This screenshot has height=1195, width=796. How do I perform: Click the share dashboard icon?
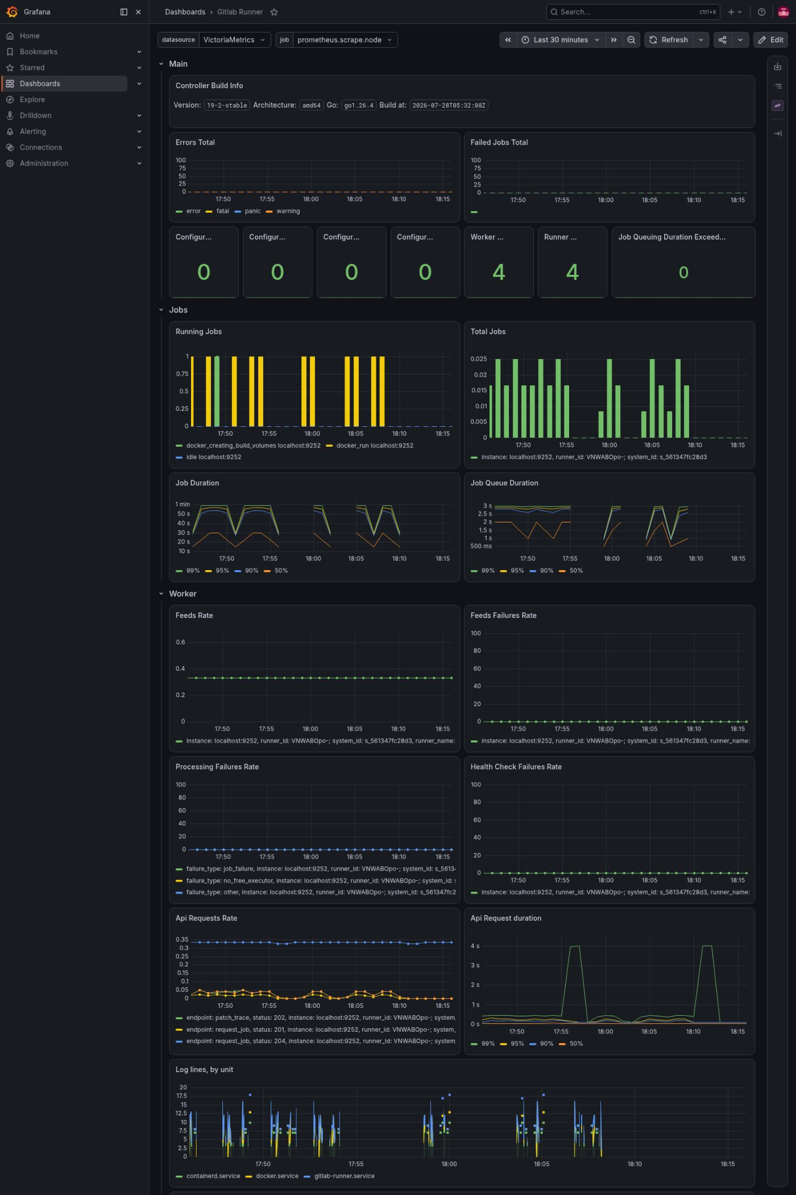[x=723, y=40]
